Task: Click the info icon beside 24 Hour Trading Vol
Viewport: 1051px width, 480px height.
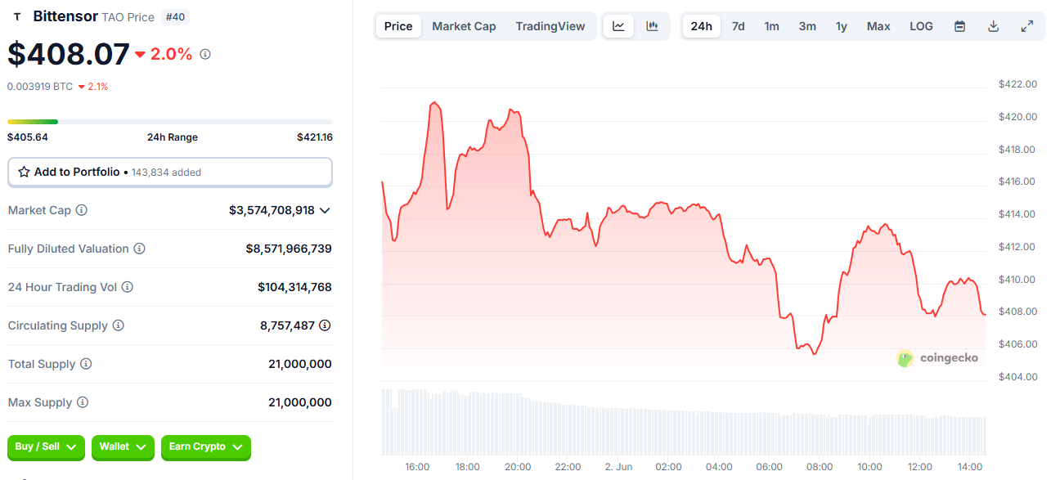Action: (128, 287)
